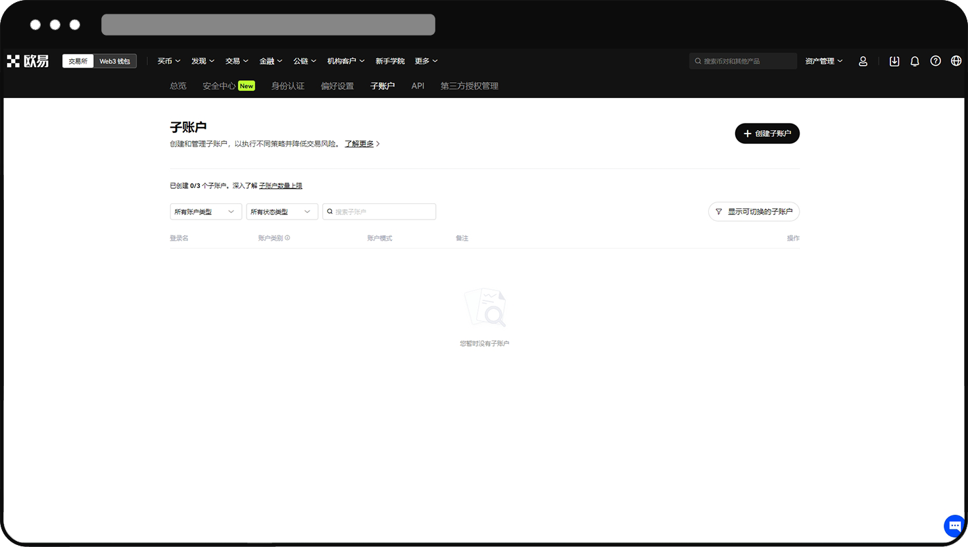Open the 子账户数量上限 link
Image resolution: width=968 pixels, height=547 pixels.
pos(281,186)
